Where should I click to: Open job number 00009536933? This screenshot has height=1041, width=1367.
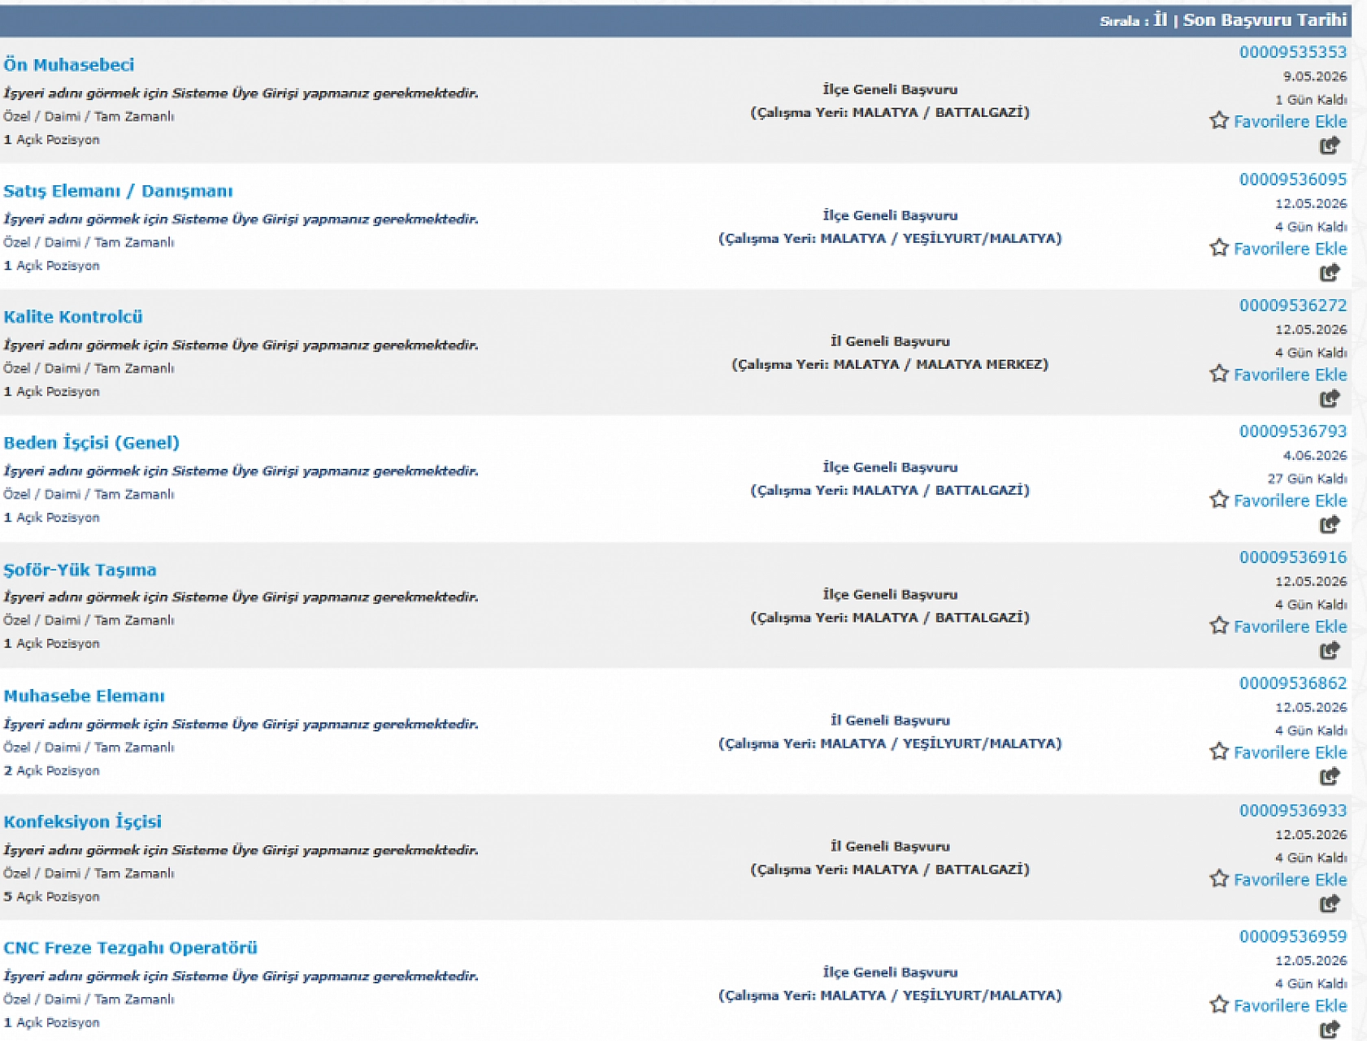point(1293,810)
